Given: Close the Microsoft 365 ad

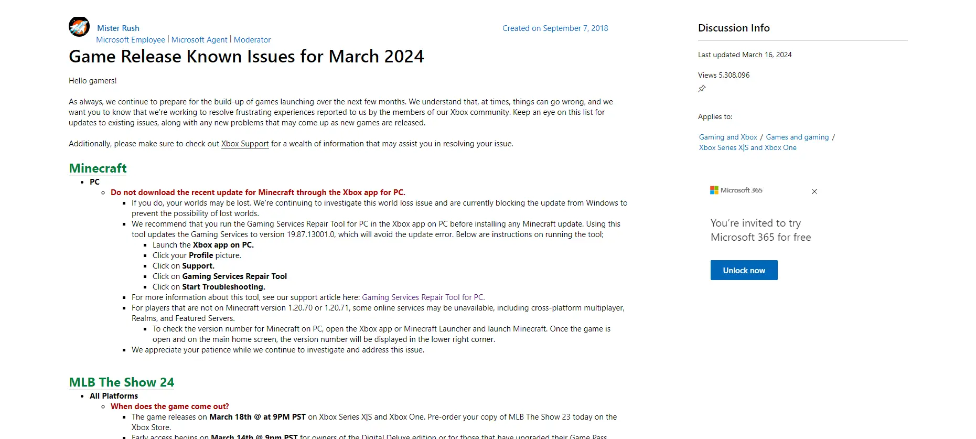Looking at the screenshot, I should point(814,191).
